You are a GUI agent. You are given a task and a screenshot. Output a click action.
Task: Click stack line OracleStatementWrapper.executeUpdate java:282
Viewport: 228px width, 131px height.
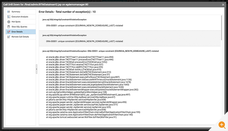(x=92, y=90)
